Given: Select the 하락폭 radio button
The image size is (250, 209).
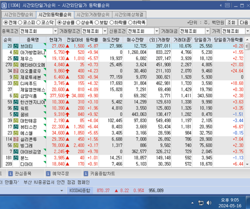Looking at the screenshot, I should (130, 23).
